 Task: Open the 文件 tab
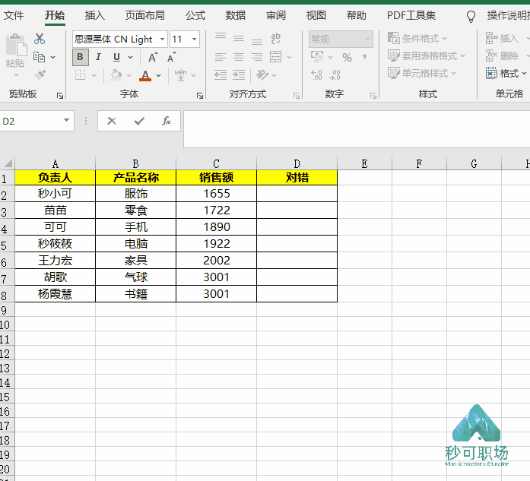(14, 15)
